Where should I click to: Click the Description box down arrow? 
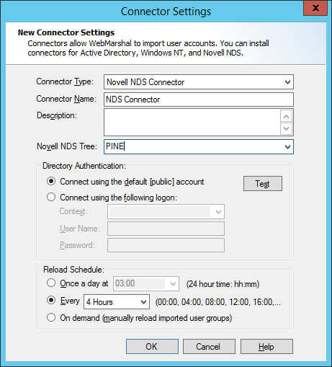coord(286,128)
